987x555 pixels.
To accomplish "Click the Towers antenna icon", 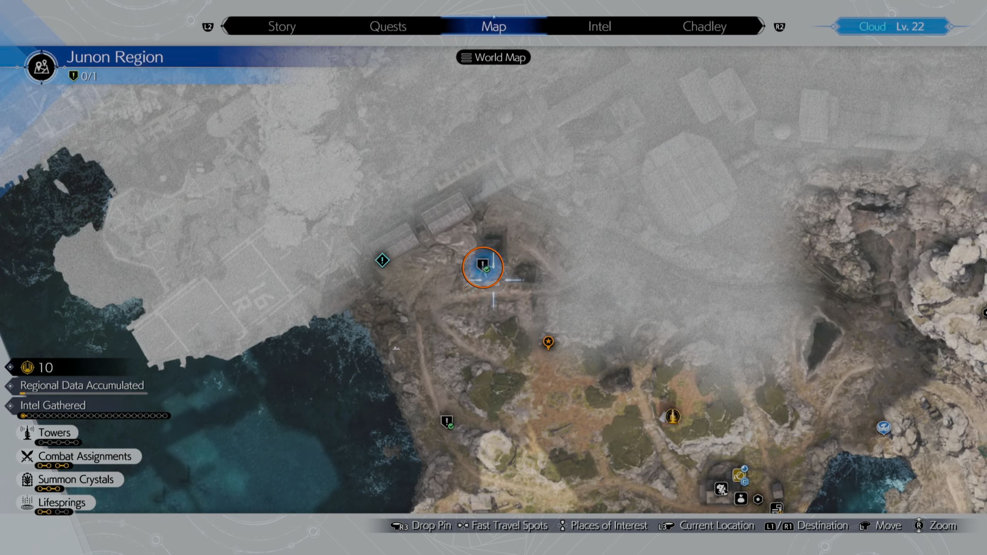I will tap(27, 433).
